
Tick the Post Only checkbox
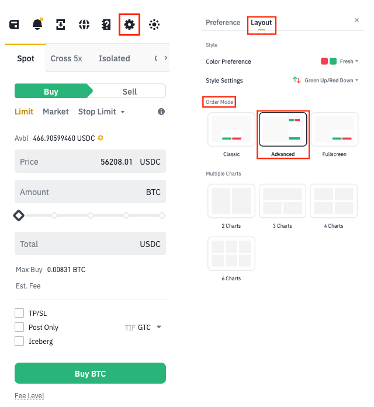tap(19, 327)
